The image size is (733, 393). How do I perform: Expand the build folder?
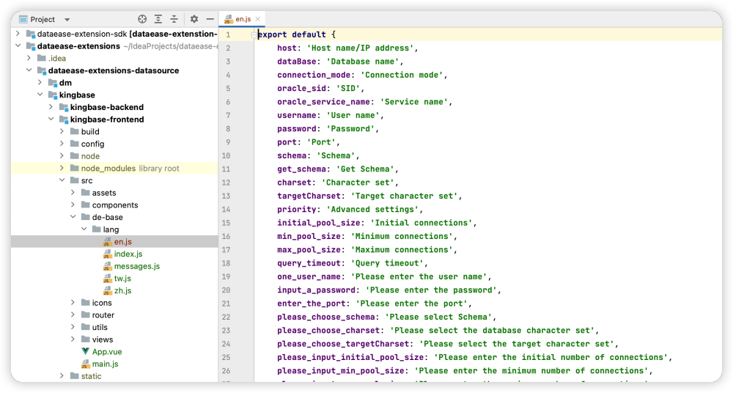(x=62, y=131)
